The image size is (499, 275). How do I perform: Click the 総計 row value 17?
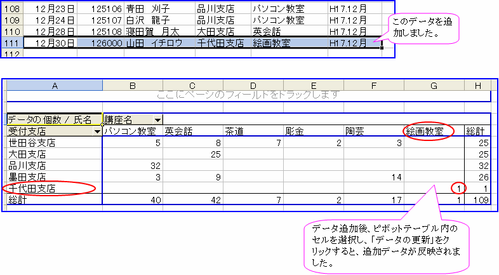374,200
